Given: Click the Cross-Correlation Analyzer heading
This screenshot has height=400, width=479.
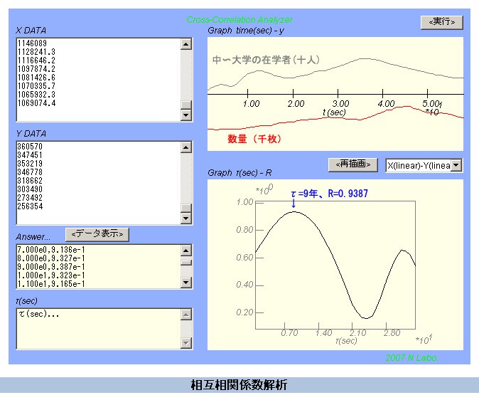Looking at the screenshot, I should click(239, 20).
